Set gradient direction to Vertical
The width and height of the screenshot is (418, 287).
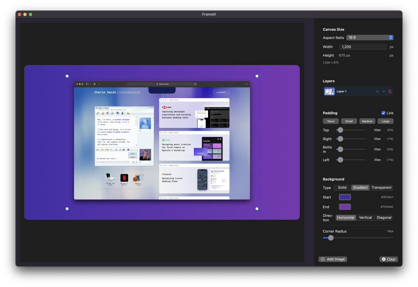(x=365, y=218)
